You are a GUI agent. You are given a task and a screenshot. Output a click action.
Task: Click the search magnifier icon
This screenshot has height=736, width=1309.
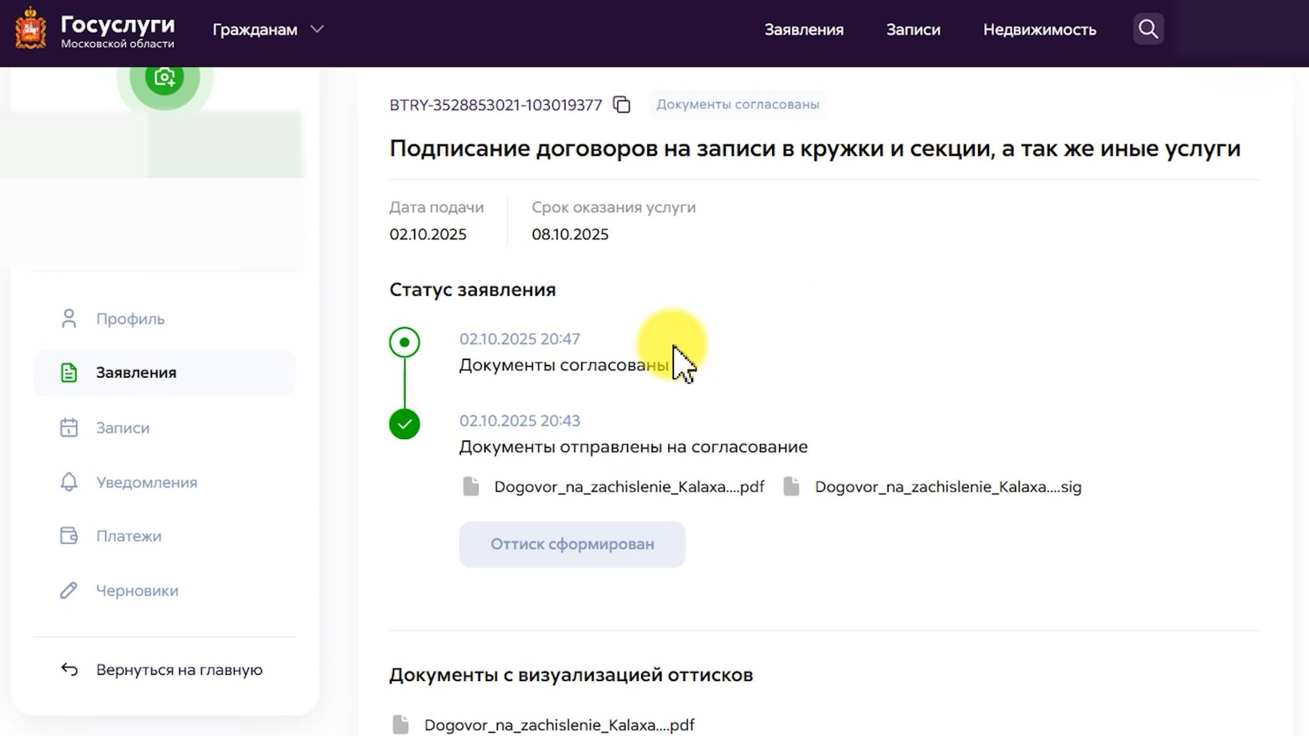coord(1148,28)
